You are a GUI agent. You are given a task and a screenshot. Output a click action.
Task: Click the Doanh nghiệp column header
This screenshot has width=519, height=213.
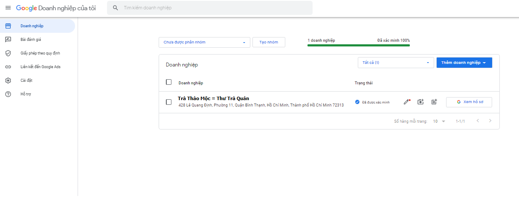191,83
